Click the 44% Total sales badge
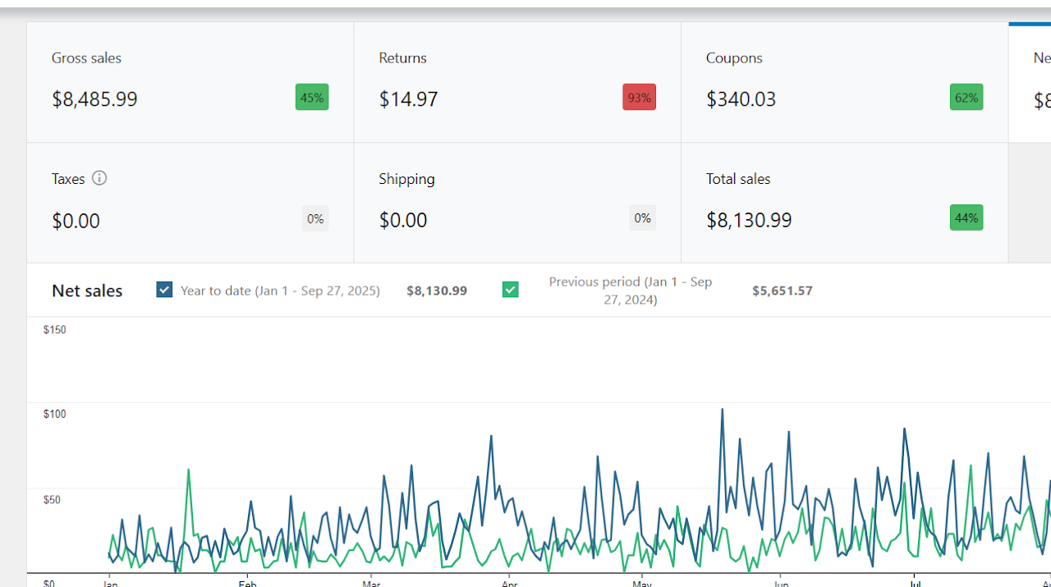The image size is (1051, 587). point(966,218)
